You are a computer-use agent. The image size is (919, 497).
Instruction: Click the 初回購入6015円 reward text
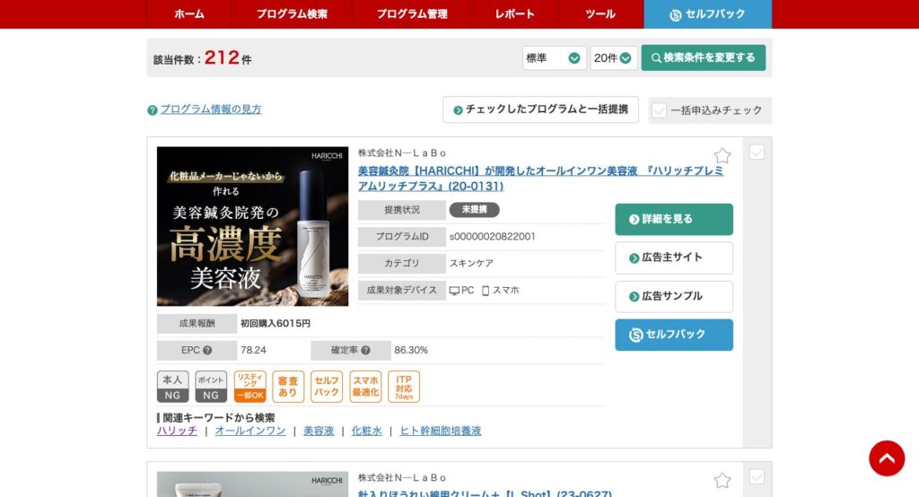pos(276,324)
